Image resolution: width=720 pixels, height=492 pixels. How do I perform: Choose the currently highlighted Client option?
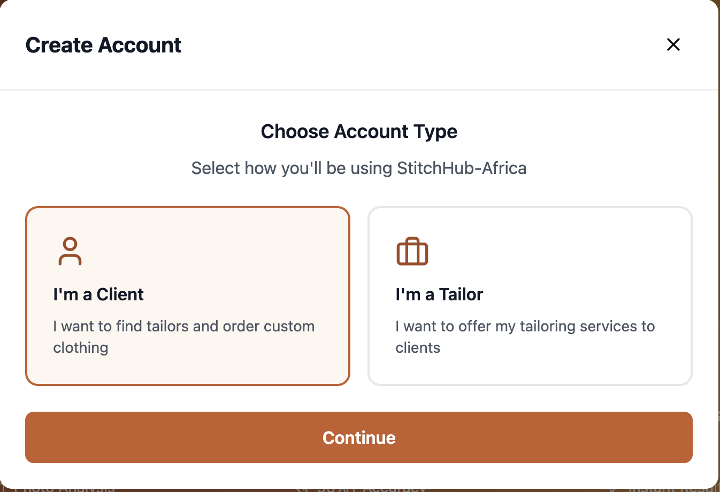click(187, 296)
